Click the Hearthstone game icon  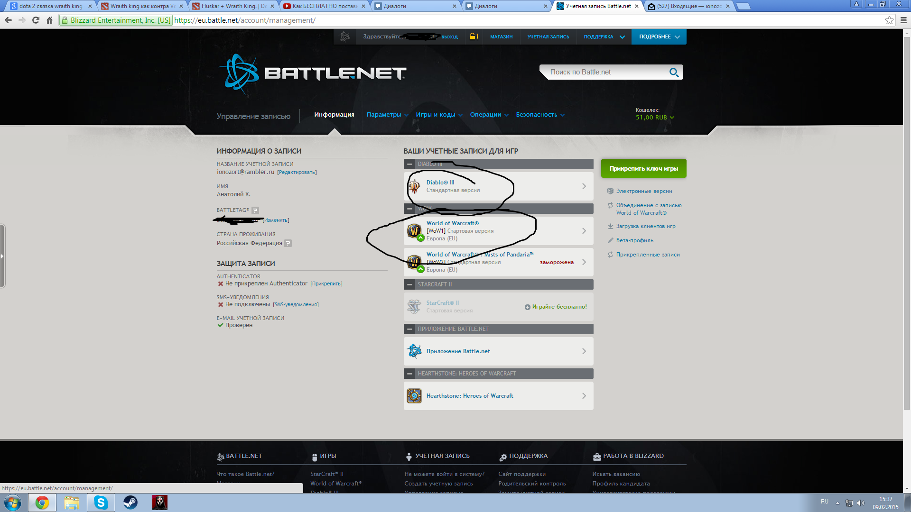coord(414,396)
